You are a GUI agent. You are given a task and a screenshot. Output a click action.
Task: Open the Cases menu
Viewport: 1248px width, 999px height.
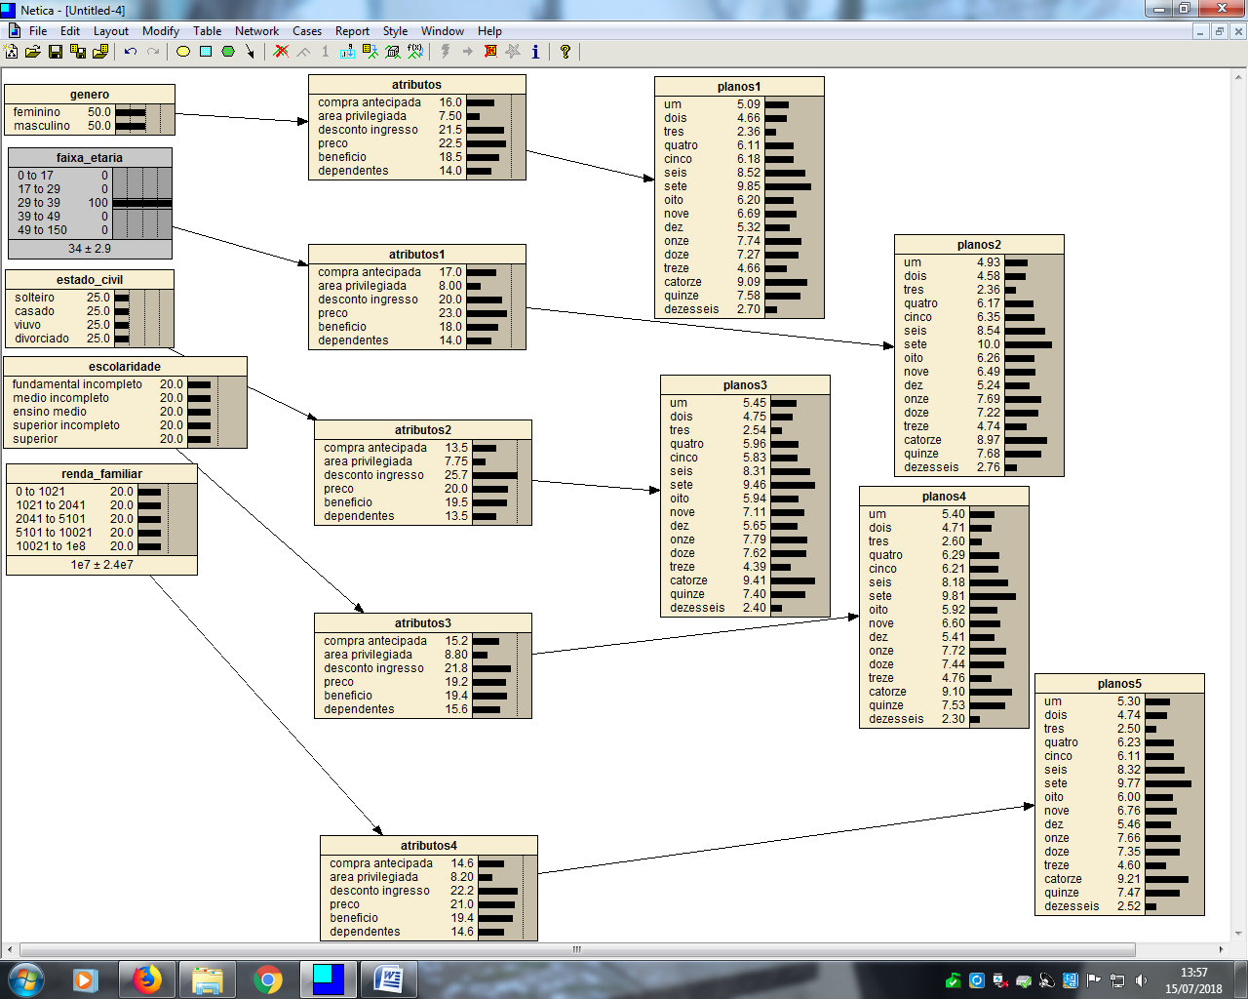[307, 31]
